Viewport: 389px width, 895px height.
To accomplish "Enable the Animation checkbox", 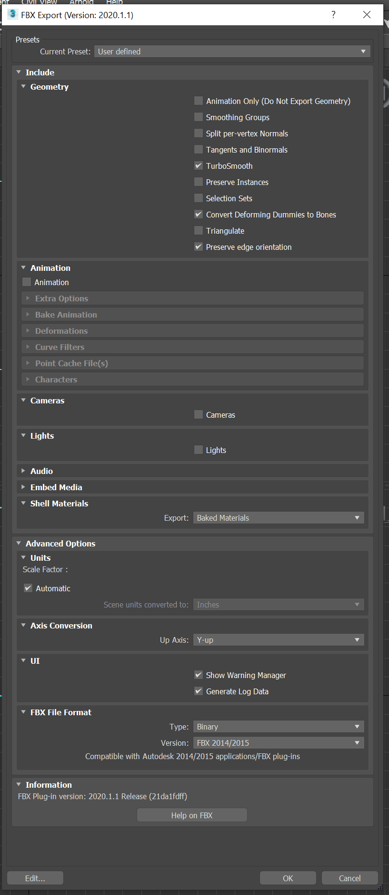I will tap(27, 282).
